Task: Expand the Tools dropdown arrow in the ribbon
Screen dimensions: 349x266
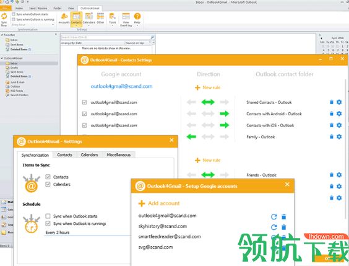Action: point(113,25)
